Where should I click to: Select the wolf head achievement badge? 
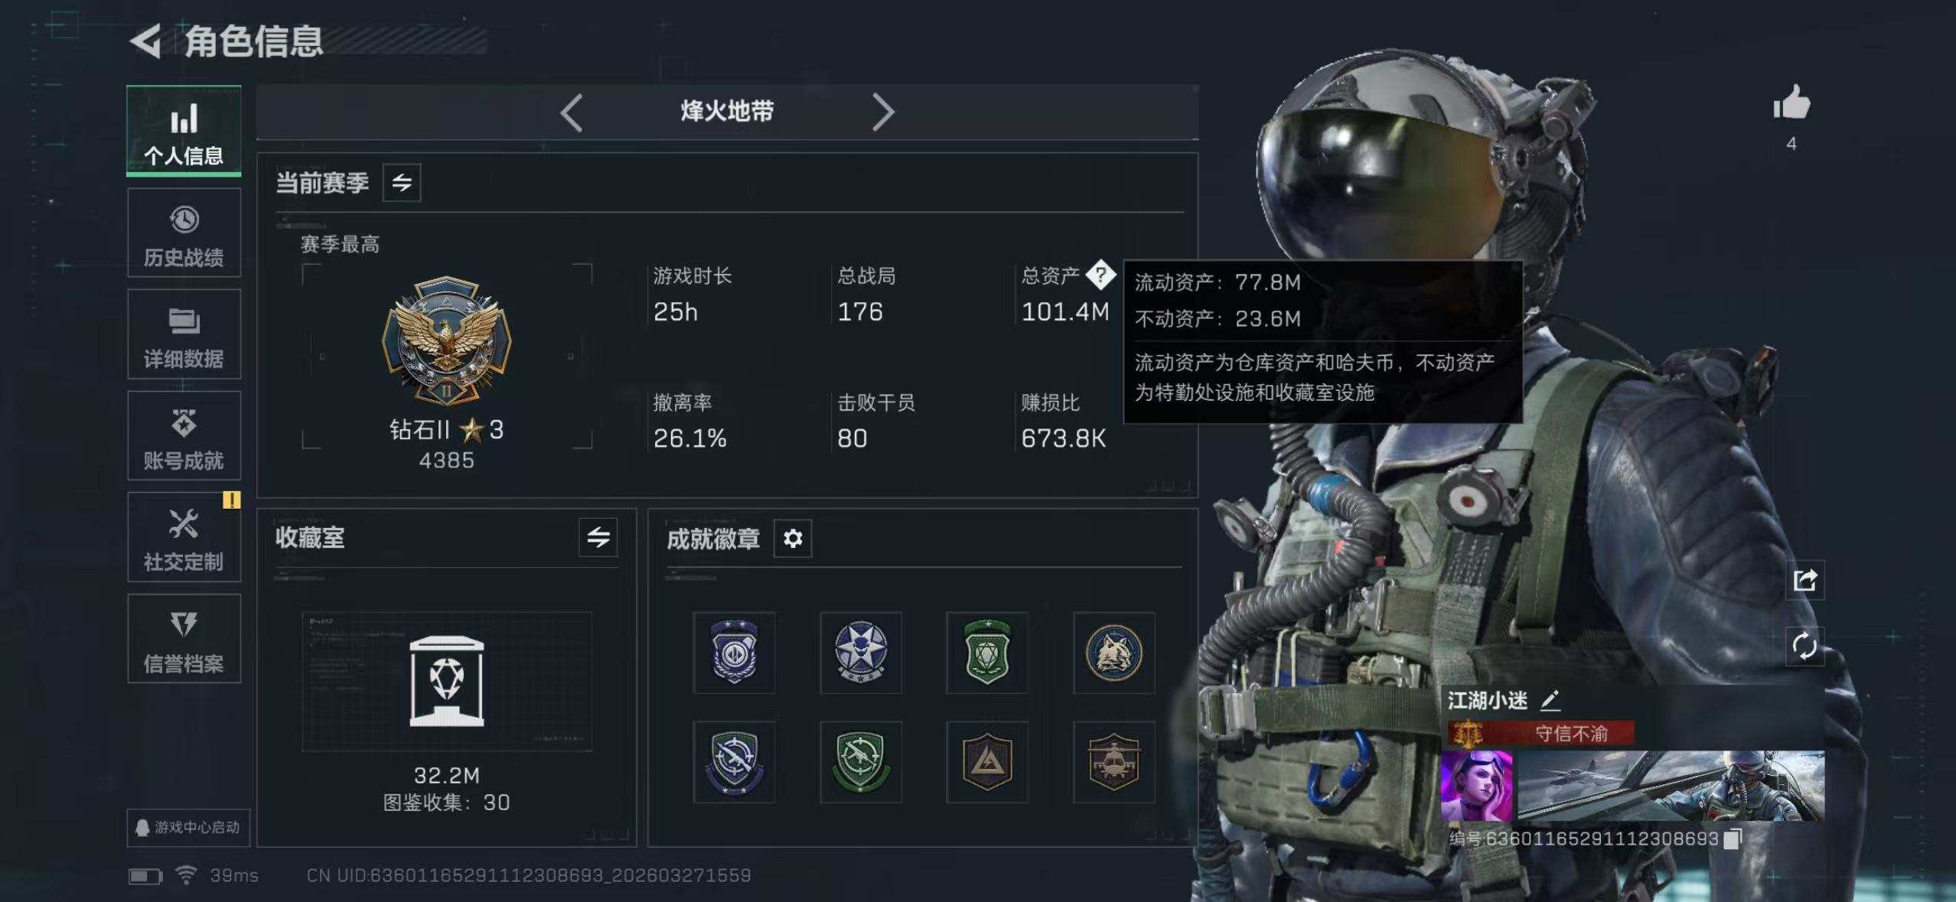point(1114,653)
